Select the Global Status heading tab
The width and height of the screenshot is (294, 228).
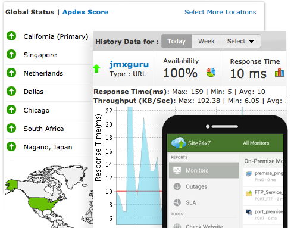click(30, 12)
